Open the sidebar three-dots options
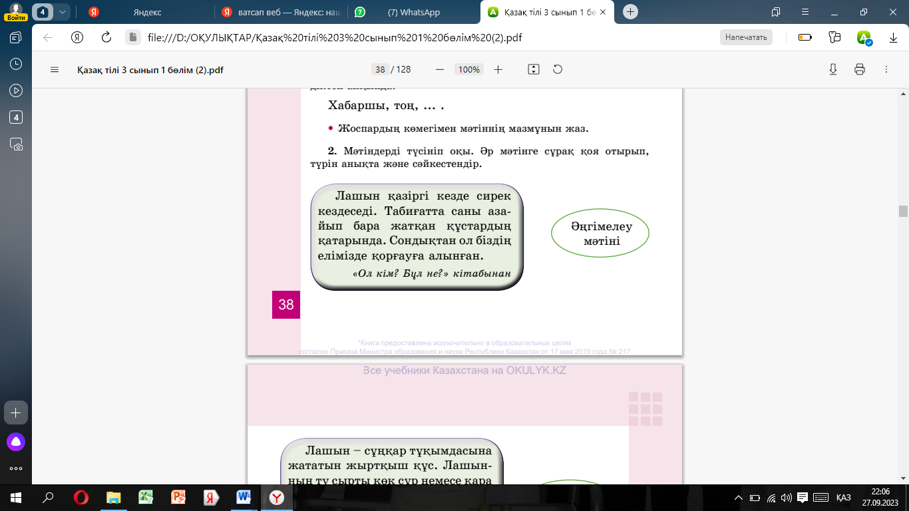Screen dimensions: 909x511 pos(16,468)
